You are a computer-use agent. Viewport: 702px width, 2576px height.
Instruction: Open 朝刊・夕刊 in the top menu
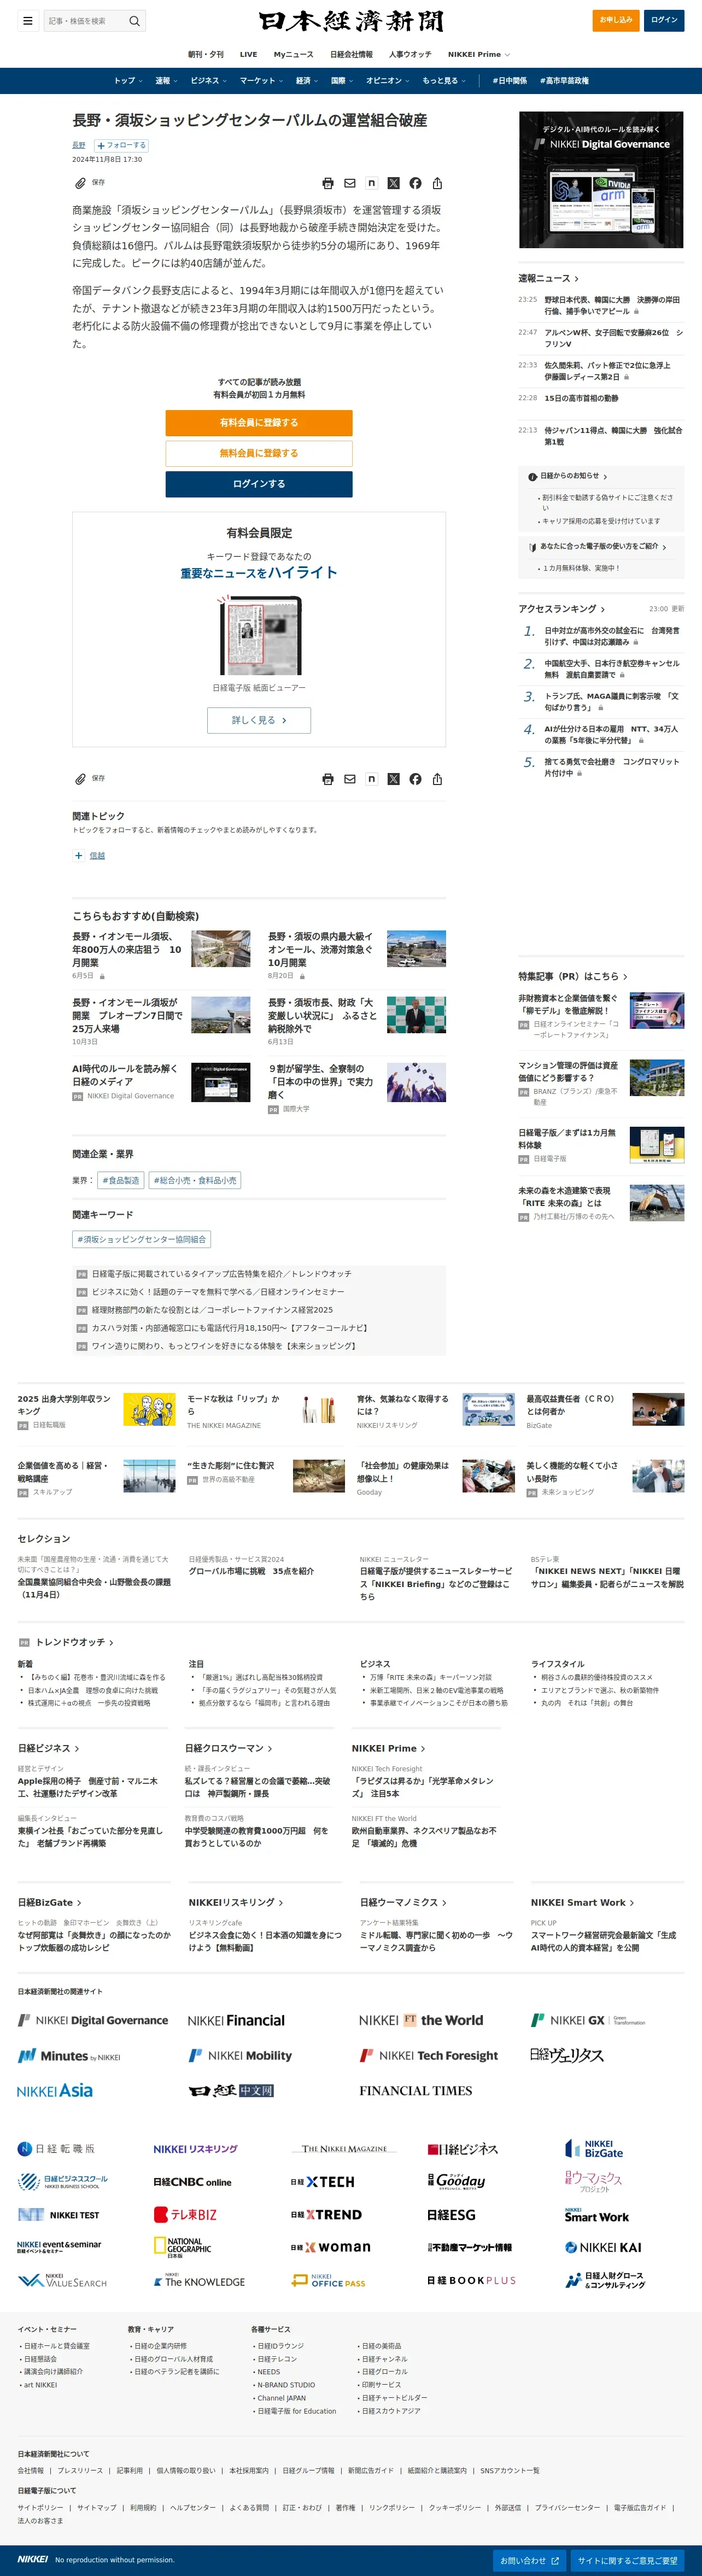(x=206, y=55)
